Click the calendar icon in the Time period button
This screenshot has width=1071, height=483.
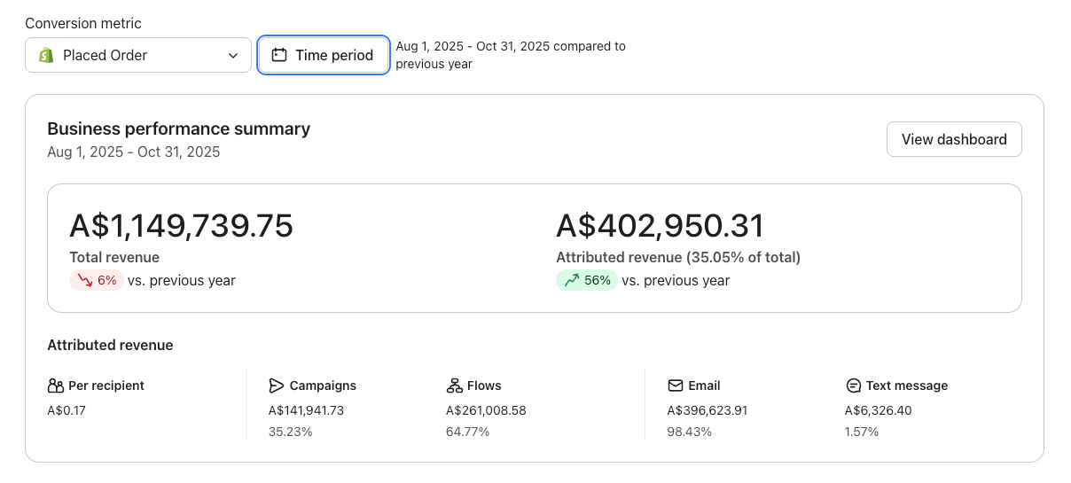pos(279,55)
